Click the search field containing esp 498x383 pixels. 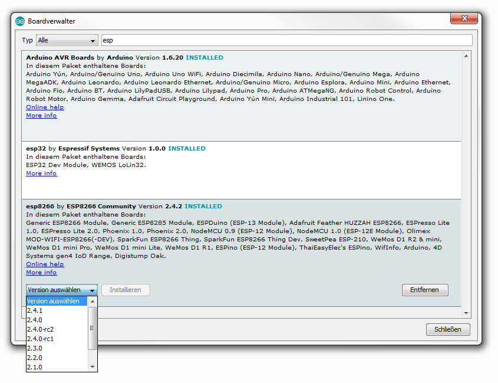(x=286, y=40)
